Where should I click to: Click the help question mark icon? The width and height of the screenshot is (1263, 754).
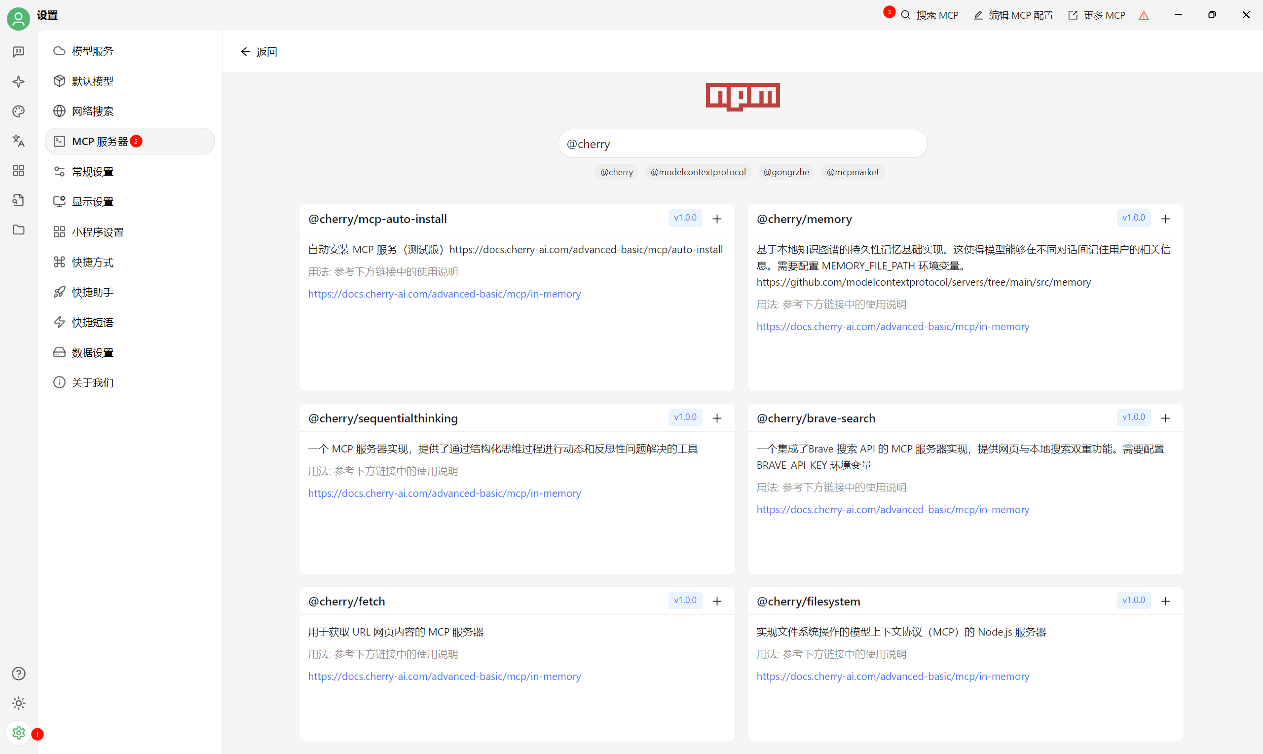[x=18, y=673]
